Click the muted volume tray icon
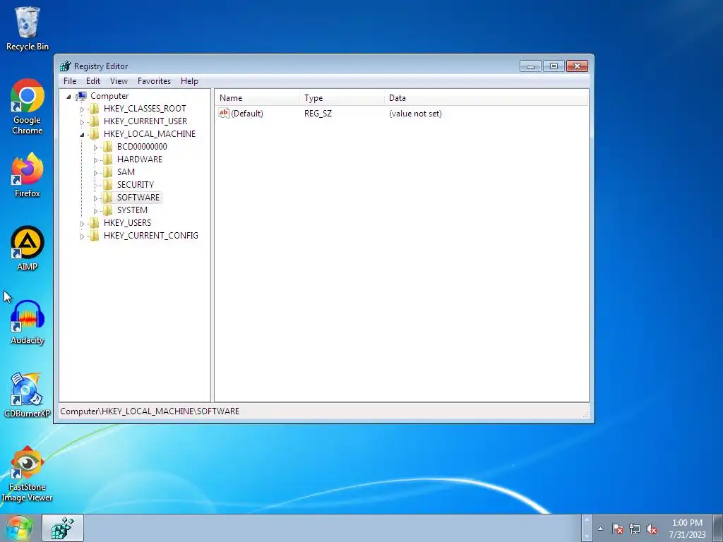The width and height of the screenshot is (723, 542). (x=652, y=529)
